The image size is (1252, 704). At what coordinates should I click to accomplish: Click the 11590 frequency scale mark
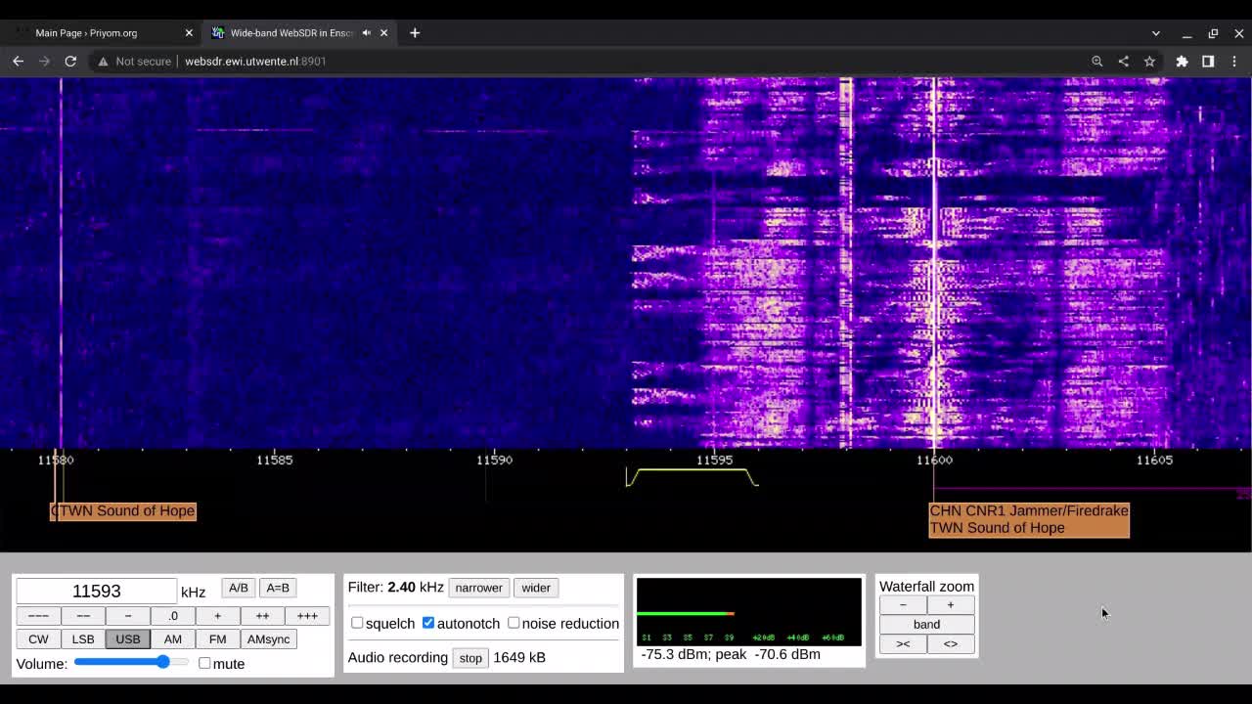(495, 460)
